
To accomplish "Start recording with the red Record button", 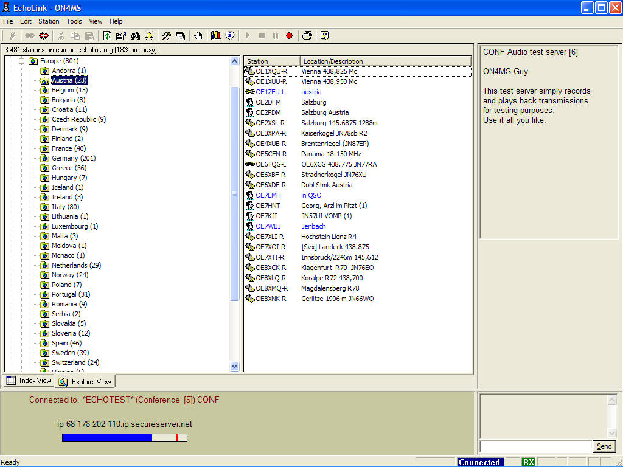I will click(x=289, y=36).
